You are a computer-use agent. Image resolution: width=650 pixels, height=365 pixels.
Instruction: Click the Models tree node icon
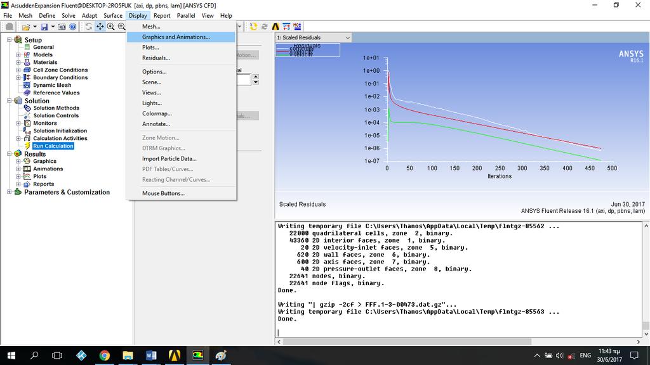tap(27, 54)
